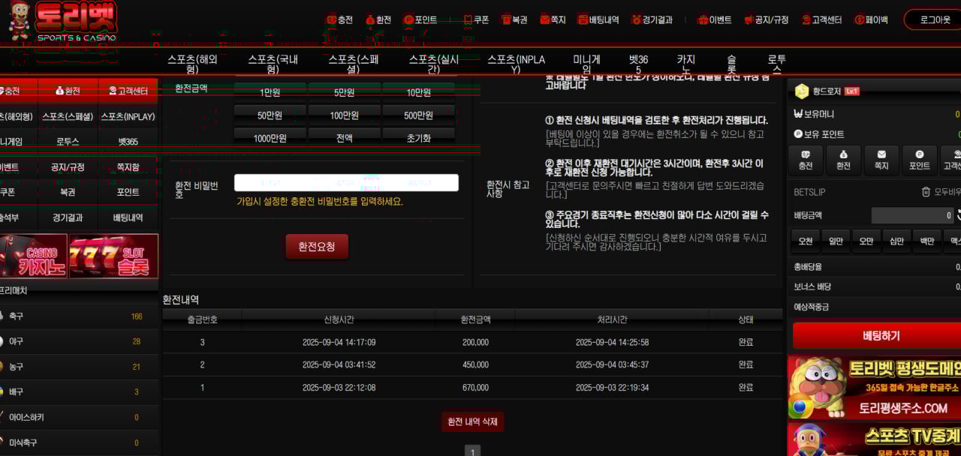Click the 포인트 icon button in right user panel
961x456 pixels.
[919, 160]
